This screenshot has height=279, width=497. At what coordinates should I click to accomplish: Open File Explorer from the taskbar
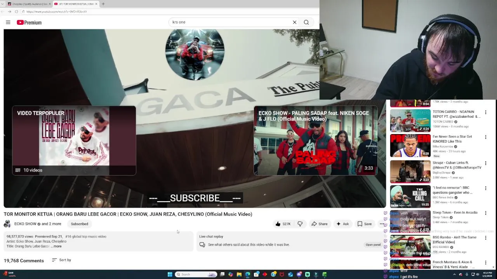(x=239, y=274)
